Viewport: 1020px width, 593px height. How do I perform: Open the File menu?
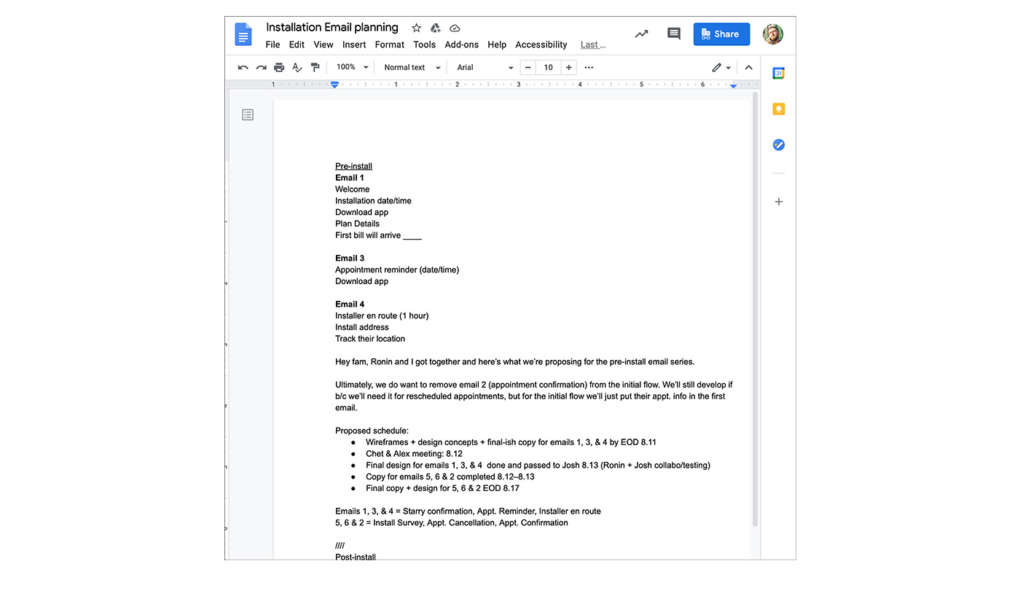[272, 44]
